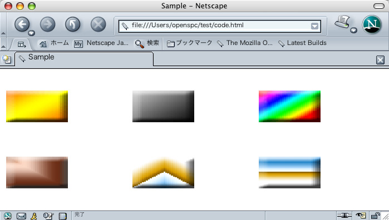Open the Address Book icon in status bar

62,216
